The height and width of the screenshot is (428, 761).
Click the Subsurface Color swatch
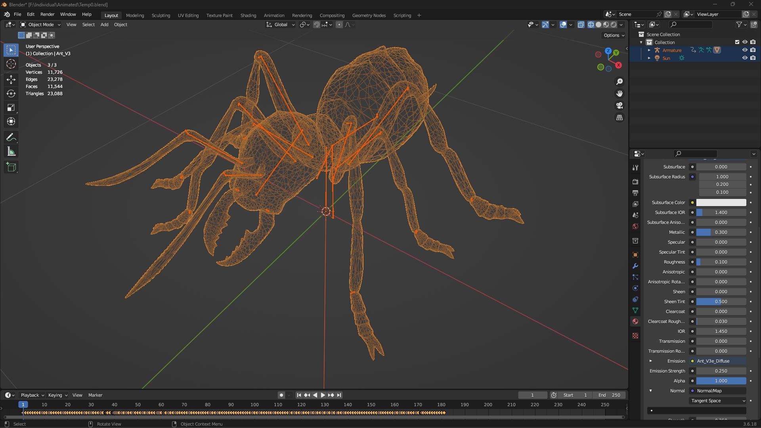(721, 203)
